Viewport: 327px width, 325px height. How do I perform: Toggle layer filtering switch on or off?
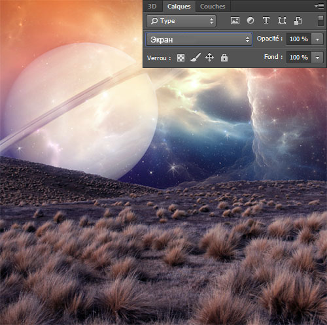[x=320, y=21]
